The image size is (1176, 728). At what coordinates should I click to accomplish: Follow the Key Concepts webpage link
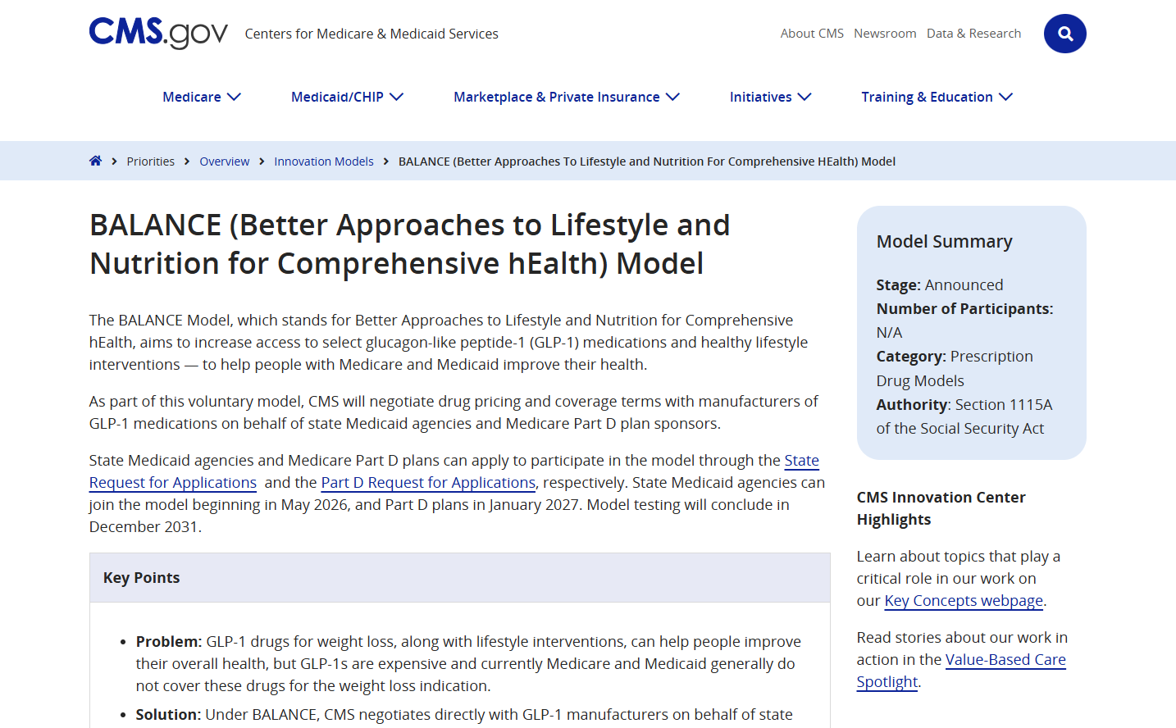click(x=964, y=601)
